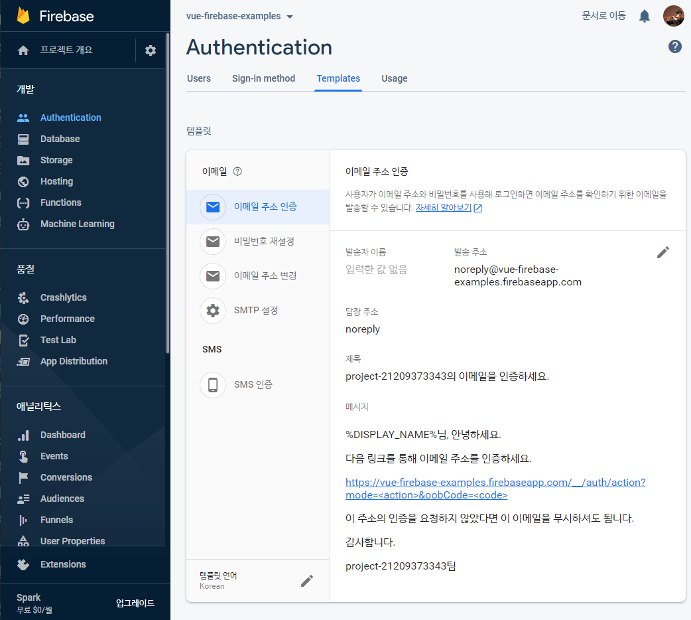The width and height of the screenshot is (691, 620).
Task: Open the user account avatar
Action: (673, 16)
